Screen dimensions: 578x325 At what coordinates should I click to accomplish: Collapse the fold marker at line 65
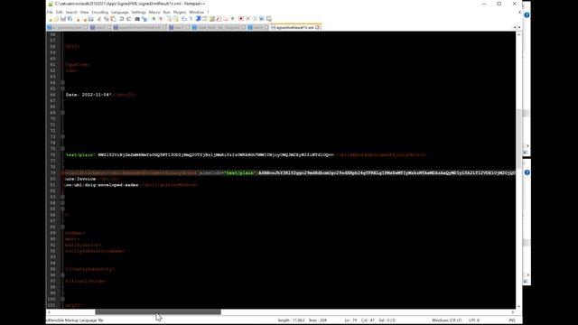pyautogui.click(x=62, y=88)
